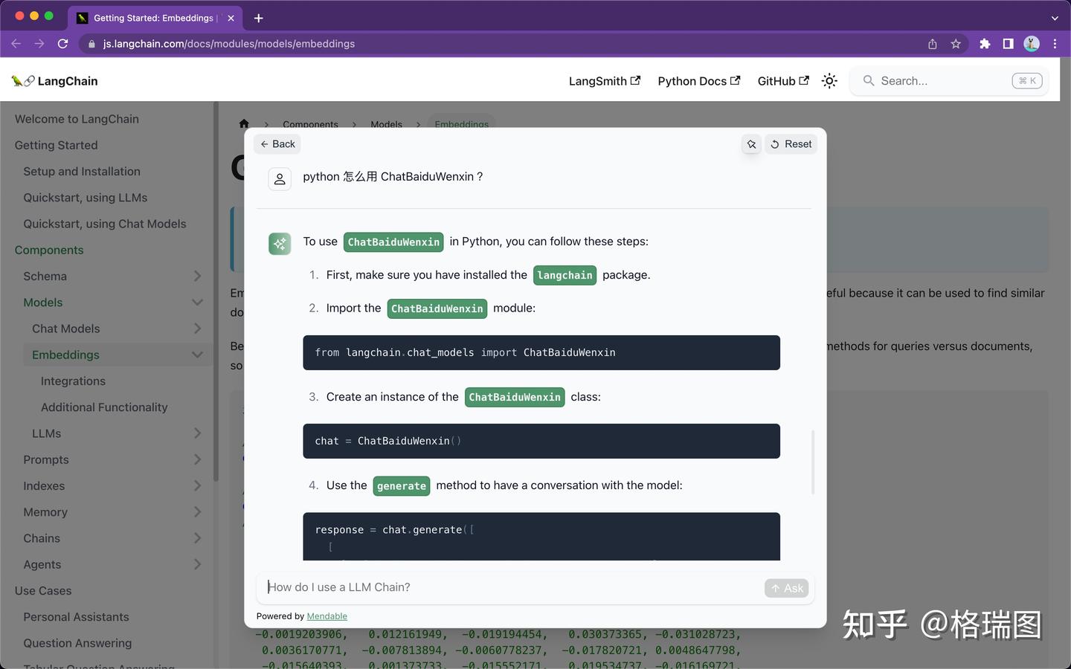The image size is (1071, 669).
Task: Bookmark this page with the star icon
Action: pyautogui.click(x=956, y=44)
